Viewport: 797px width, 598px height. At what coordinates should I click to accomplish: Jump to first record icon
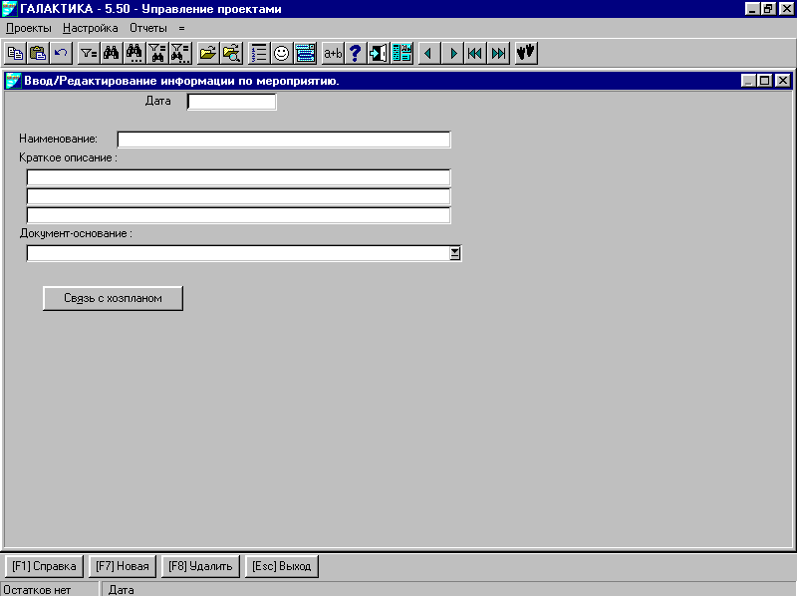point(475,53)
